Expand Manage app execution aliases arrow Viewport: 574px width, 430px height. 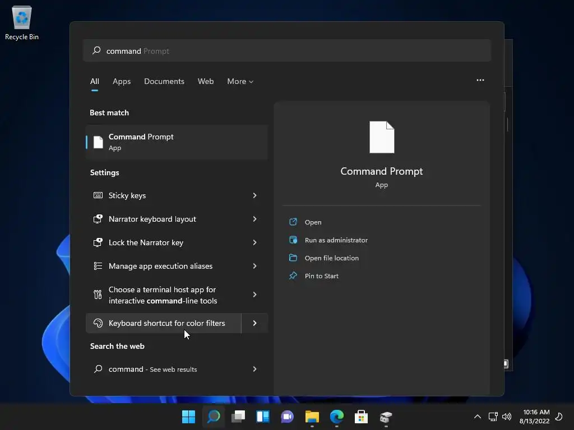coord(255,266)
